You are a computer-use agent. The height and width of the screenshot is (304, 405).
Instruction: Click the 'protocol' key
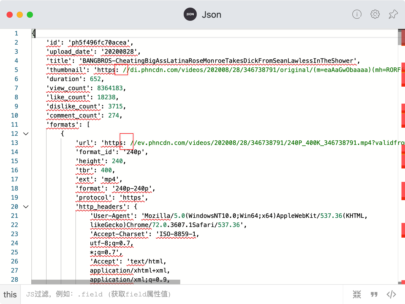pyautogui.click(x=94, y=198)
